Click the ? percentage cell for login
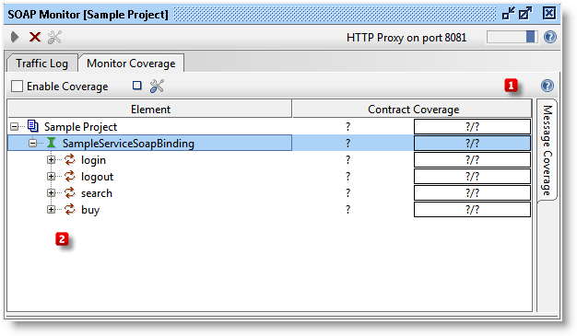The image size is (577, 336). (x=347, y=159)
